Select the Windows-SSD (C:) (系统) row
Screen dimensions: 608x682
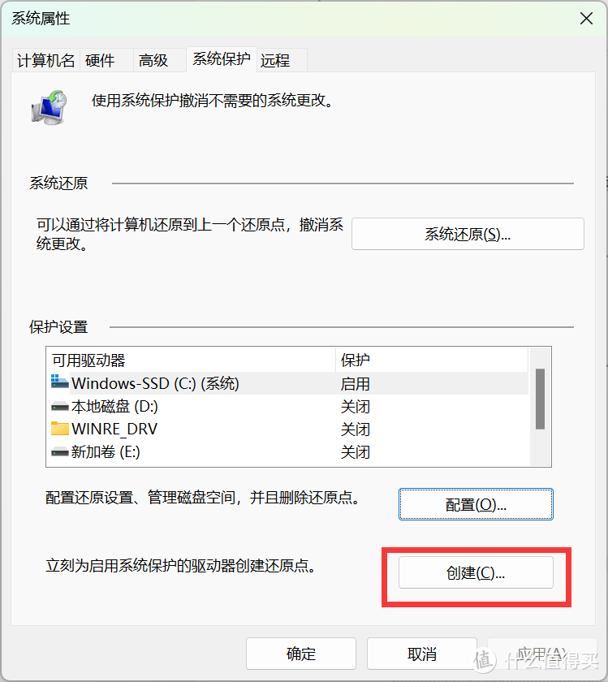pyautogui.click(x=288, y=383)
